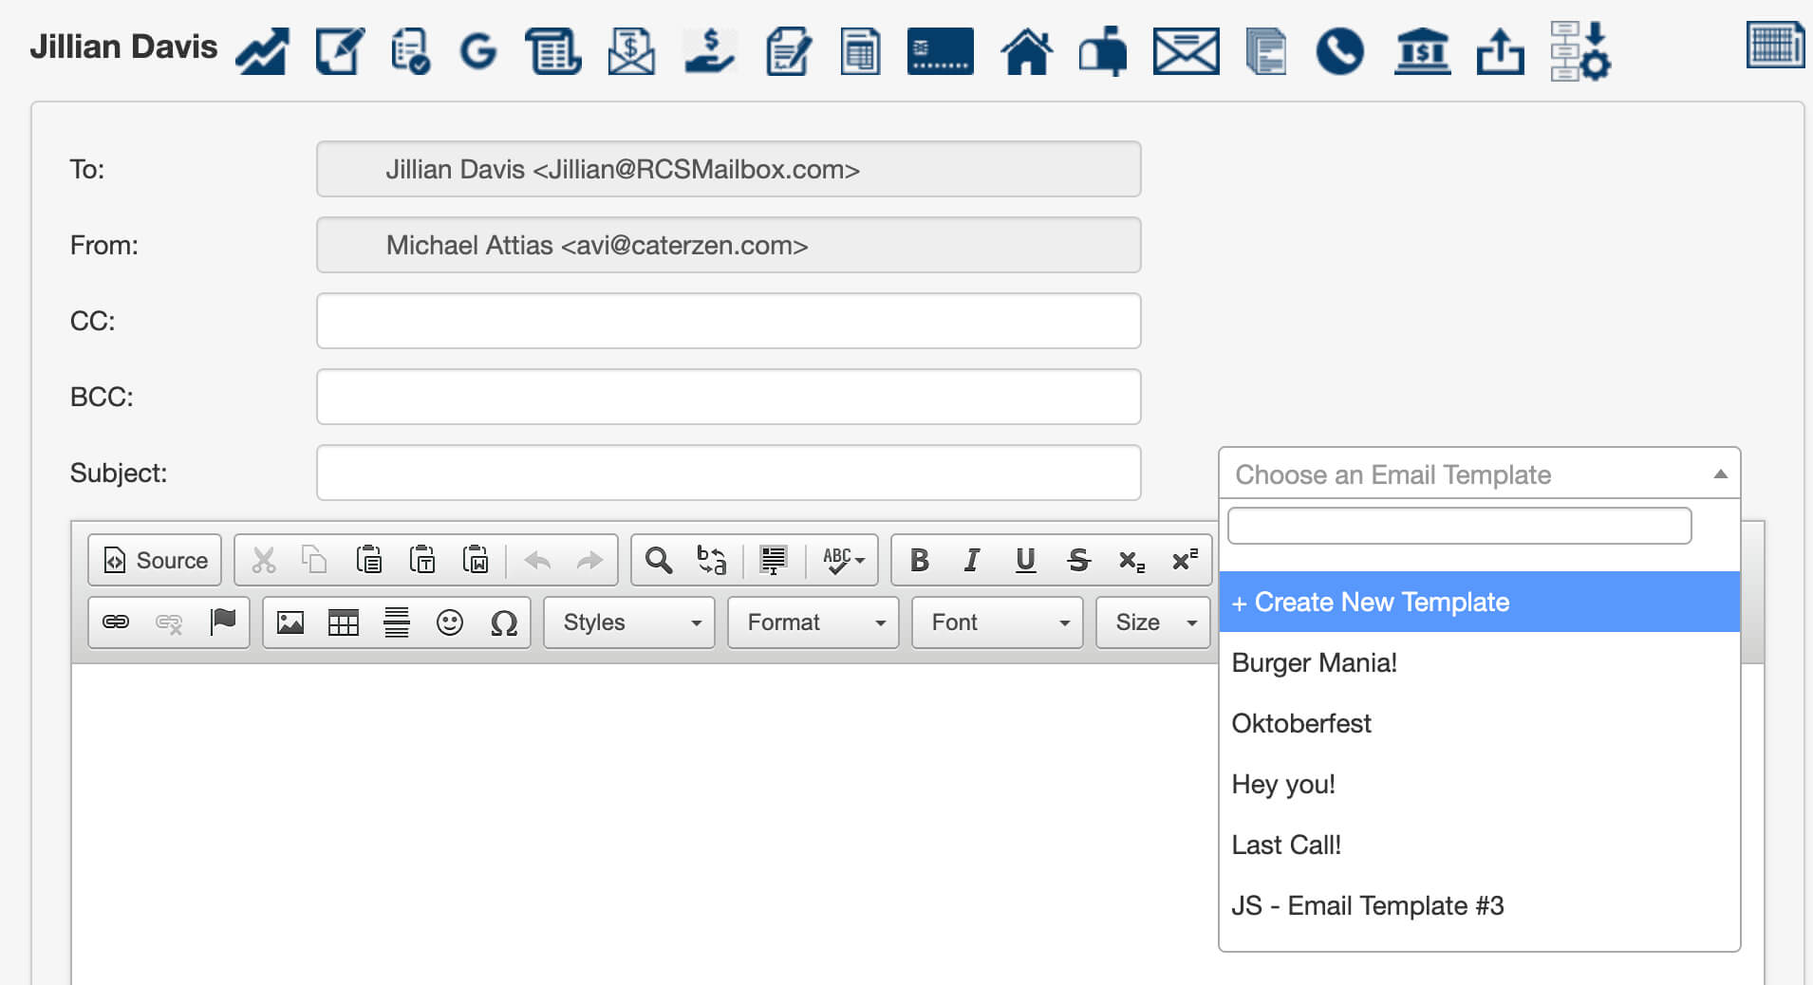Toggle Underline formatting
The image size is (1813, 985).
click(1025, 560)
